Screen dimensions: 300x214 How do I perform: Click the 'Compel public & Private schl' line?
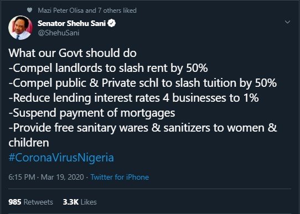click(143, 83)
